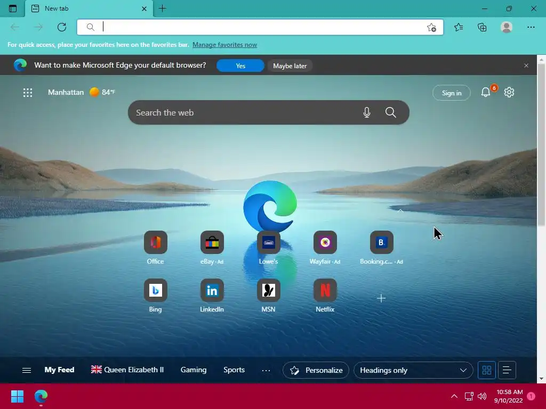The image size is (546, 409).
Task: Open the Windows Start menu
Action: 17,396
